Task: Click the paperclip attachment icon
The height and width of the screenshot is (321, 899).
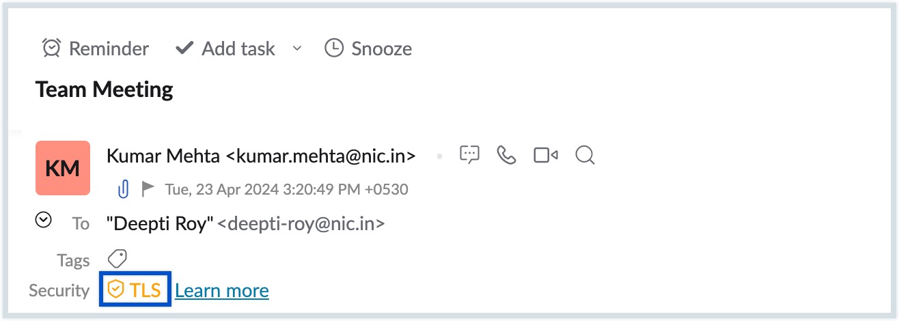Action: coord(123,189)
